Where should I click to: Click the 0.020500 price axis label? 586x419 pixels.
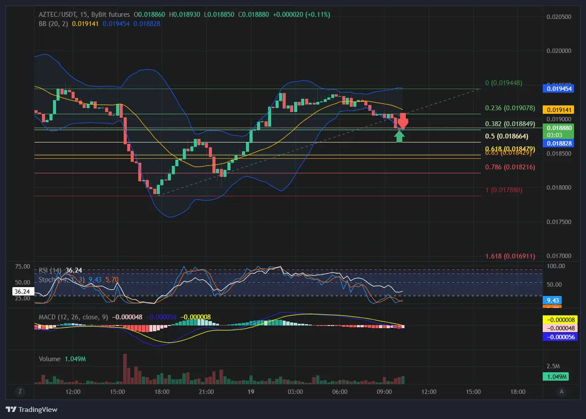pos(559,17)
